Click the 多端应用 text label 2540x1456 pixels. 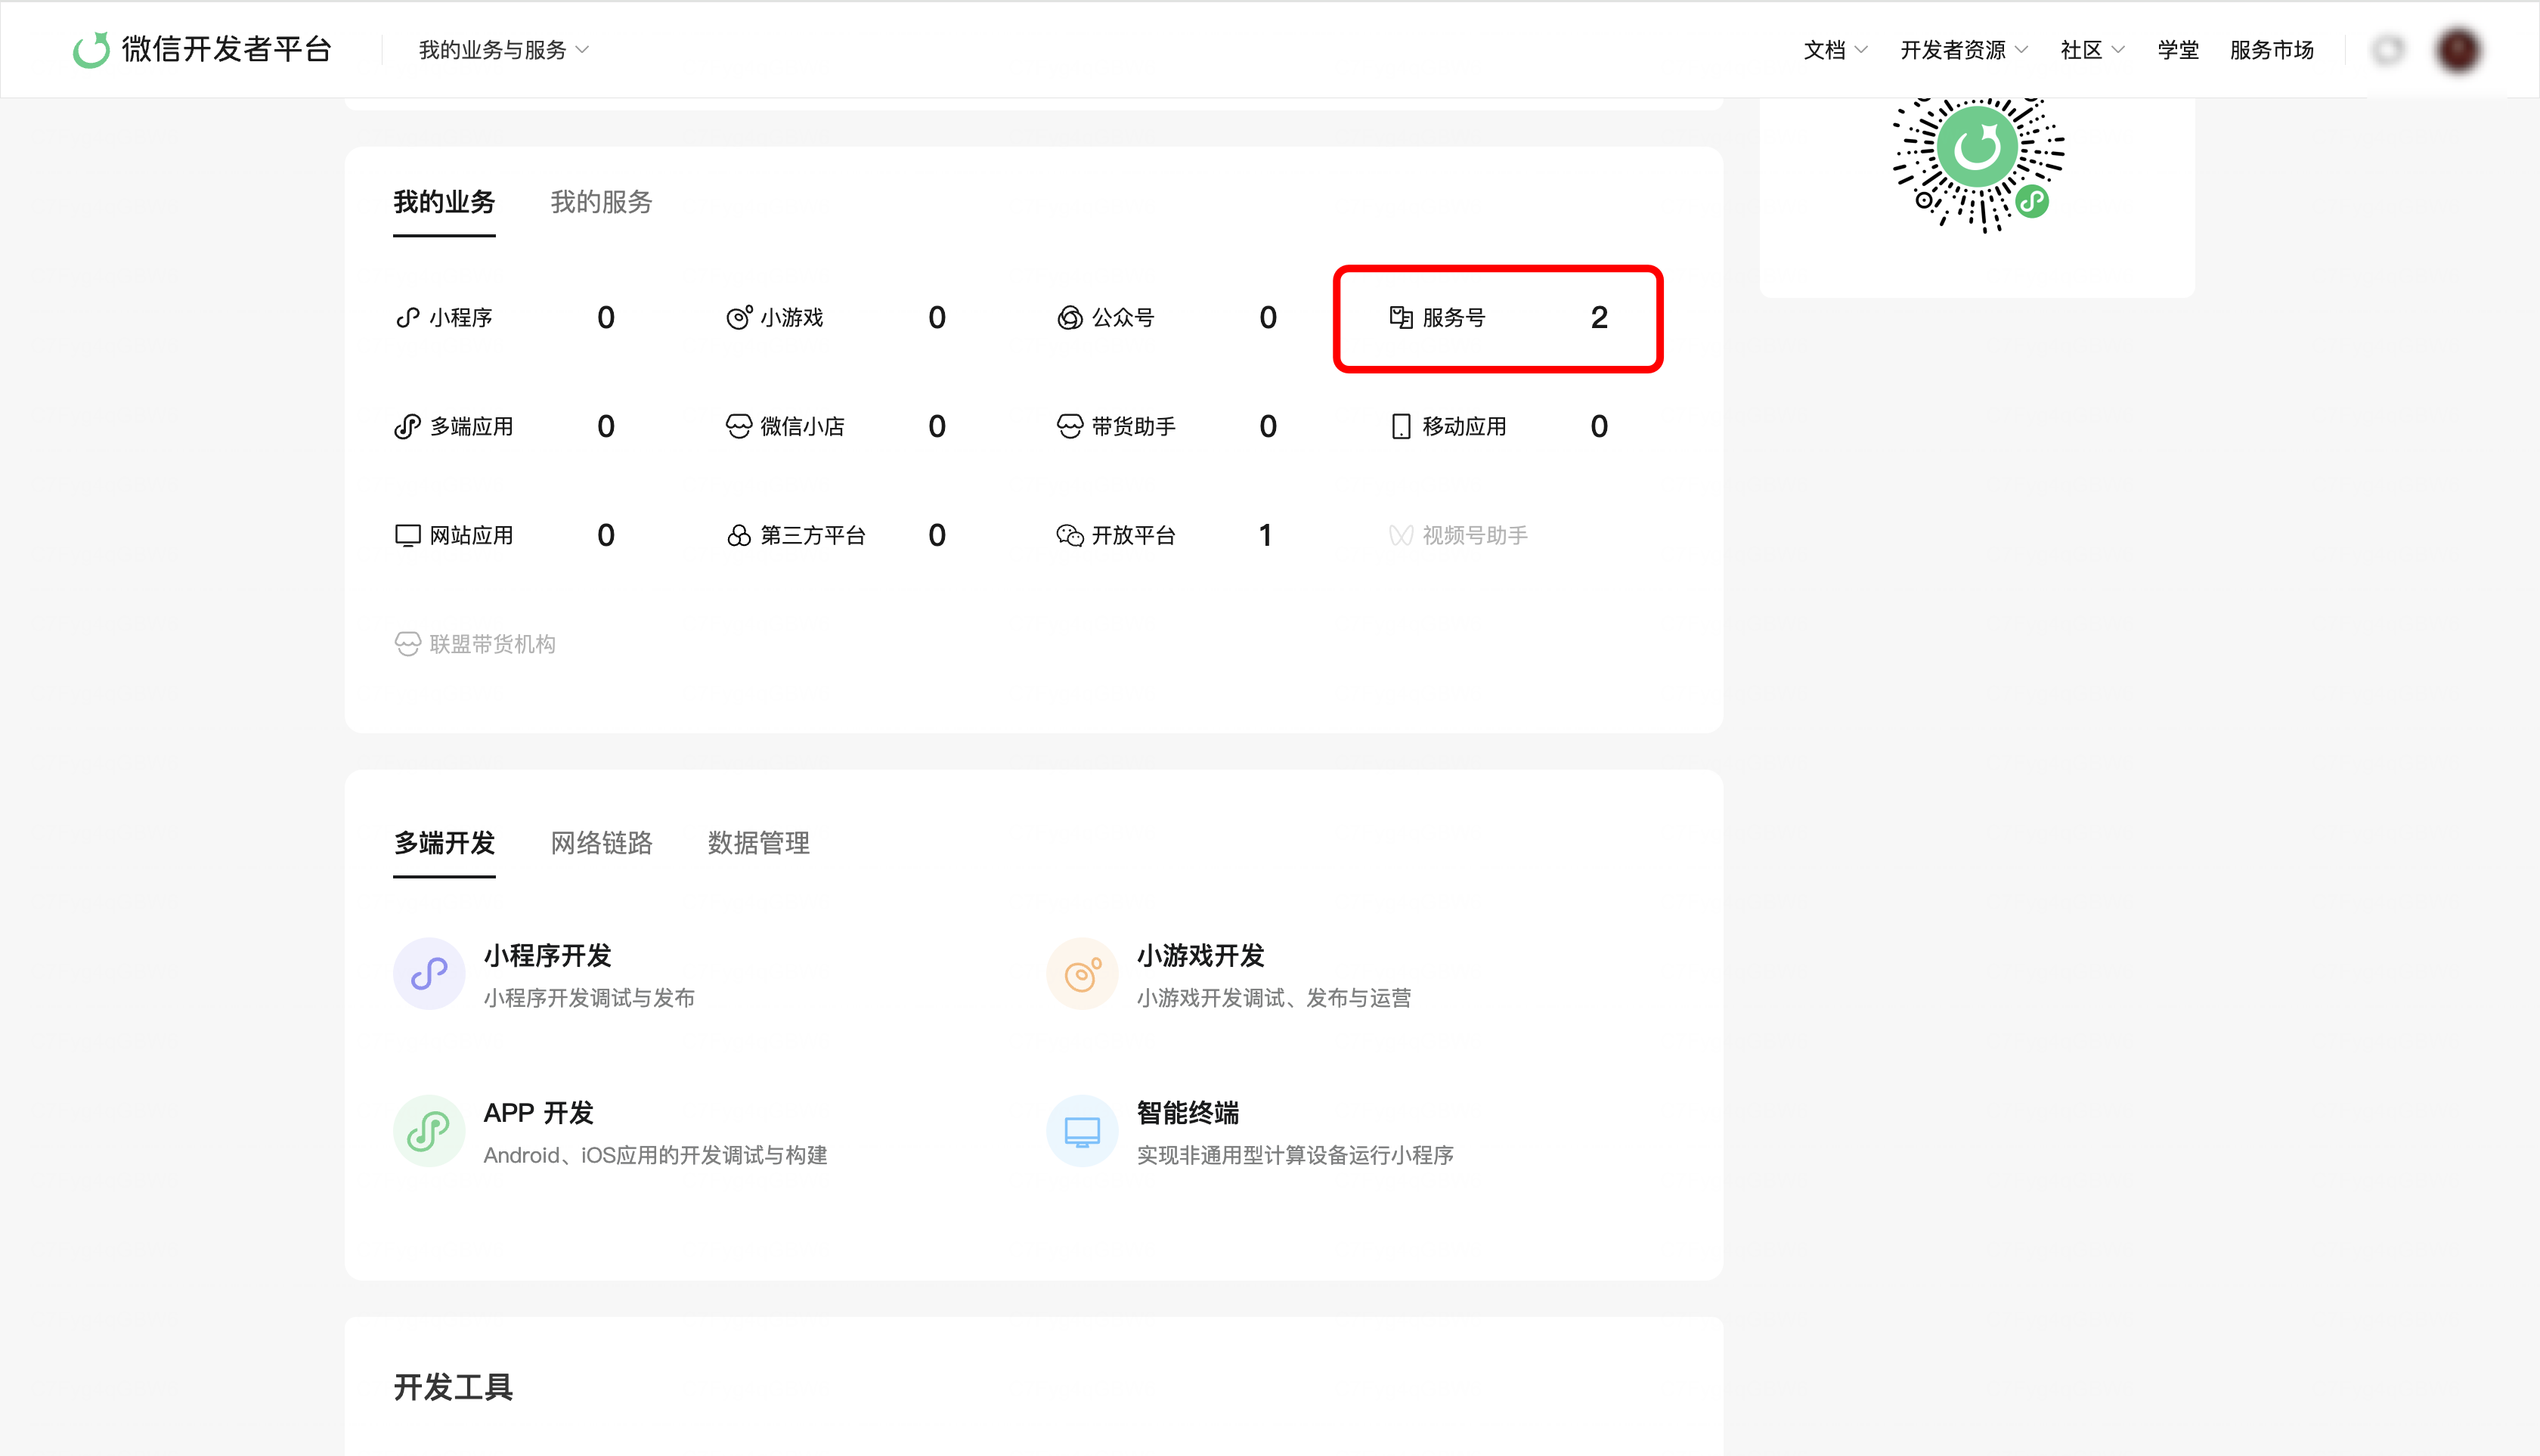471,427
